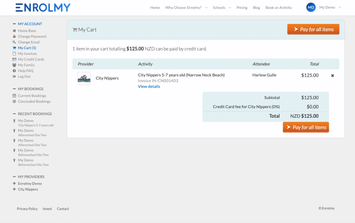
Task: Open the My Demo account dropdown
Action: point(330,7)
